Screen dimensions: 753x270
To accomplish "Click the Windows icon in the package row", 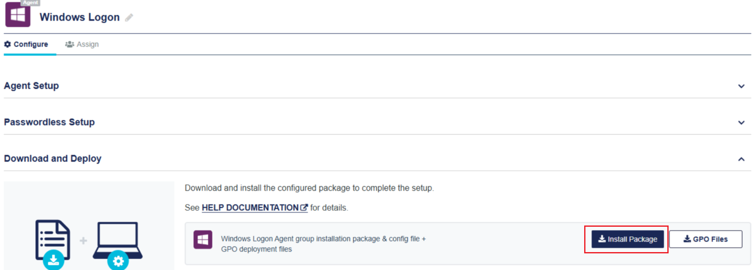I will point(203,240).
